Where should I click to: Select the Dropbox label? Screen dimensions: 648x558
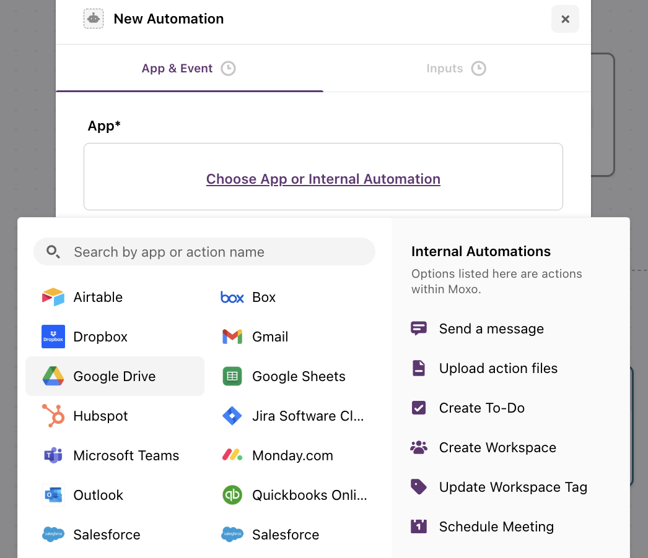point(100,337)
